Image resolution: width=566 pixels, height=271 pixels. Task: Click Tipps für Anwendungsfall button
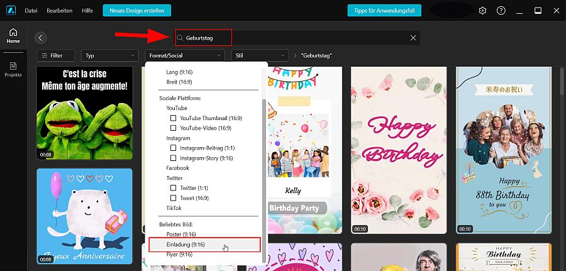(x=384, y=11)
